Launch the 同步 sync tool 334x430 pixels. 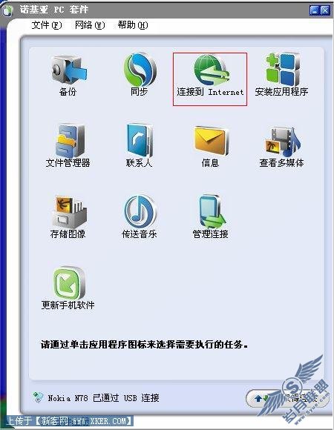tap(140, 70)
